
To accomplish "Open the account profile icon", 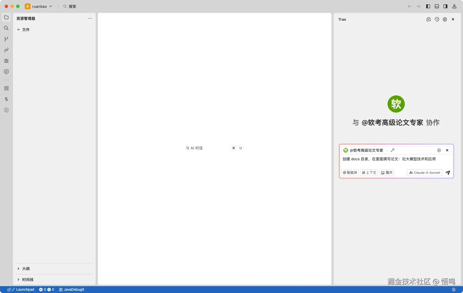I will click(454, 6).
